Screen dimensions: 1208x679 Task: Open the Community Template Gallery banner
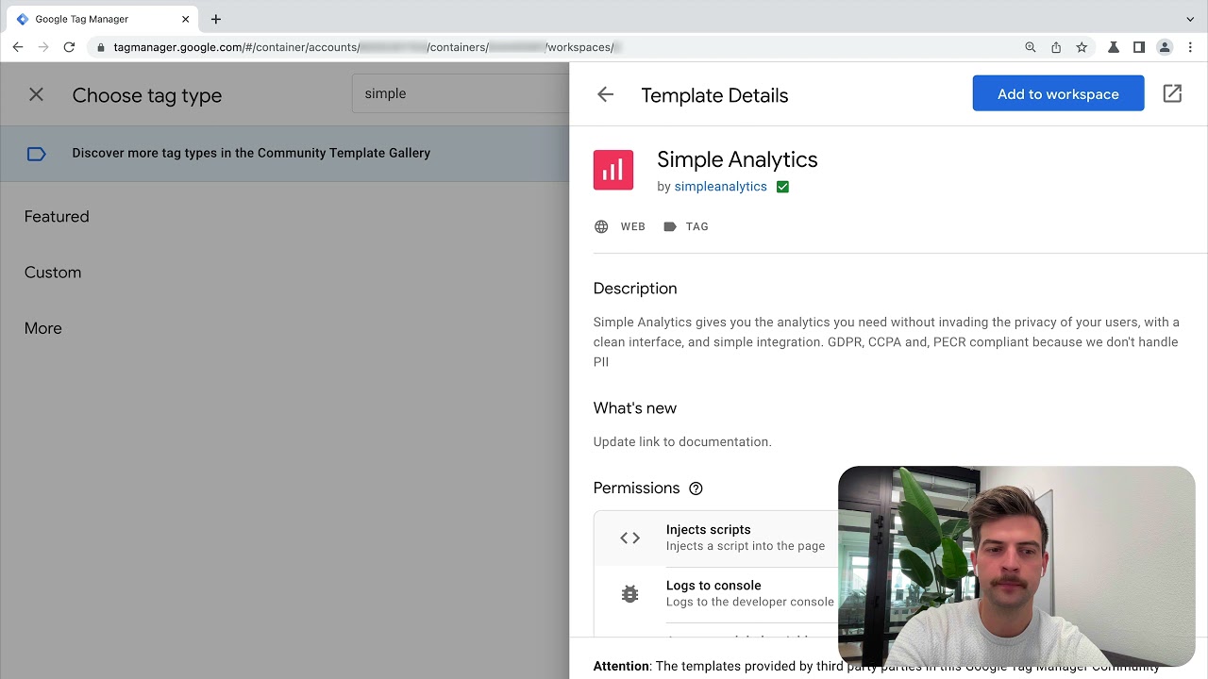point(285,153)
